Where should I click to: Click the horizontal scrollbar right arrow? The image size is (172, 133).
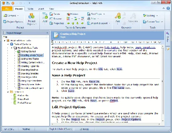159,124
